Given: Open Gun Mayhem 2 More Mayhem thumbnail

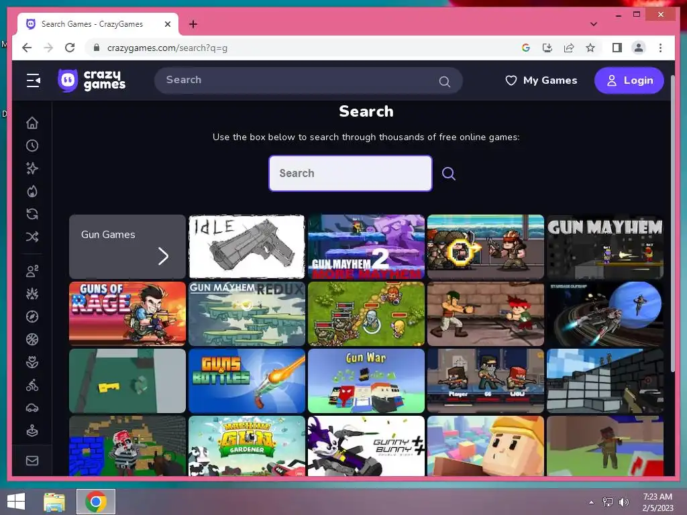Looking at the screenshot, I should point(366,247).
